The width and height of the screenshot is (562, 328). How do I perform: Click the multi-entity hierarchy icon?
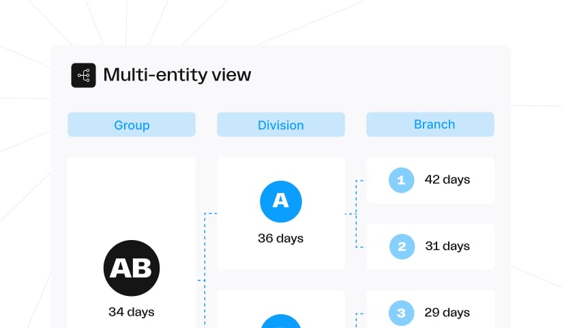(83, 75)
